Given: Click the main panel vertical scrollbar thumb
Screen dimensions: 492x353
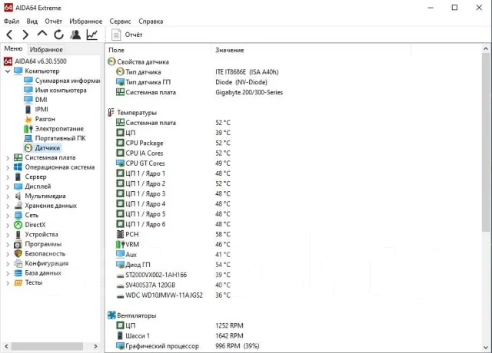Looking at the screenshot, I should click(x=485, y=143).
